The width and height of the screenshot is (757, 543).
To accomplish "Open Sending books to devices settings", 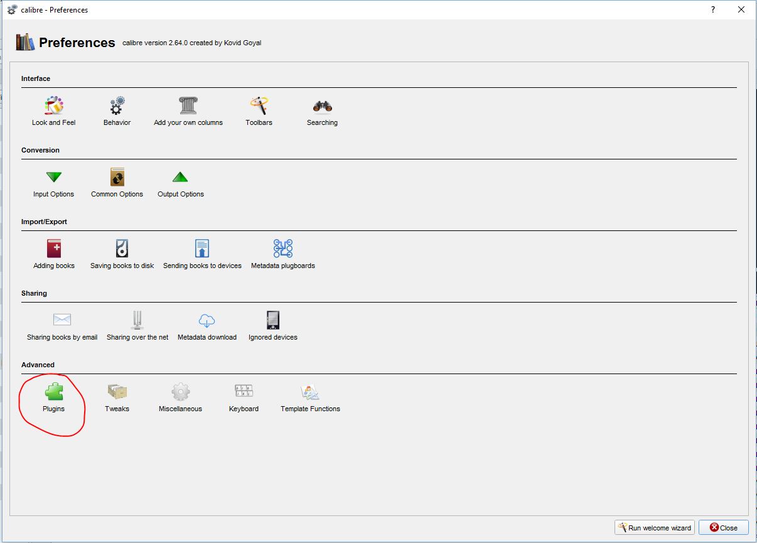I will click(x=202, y=255).
